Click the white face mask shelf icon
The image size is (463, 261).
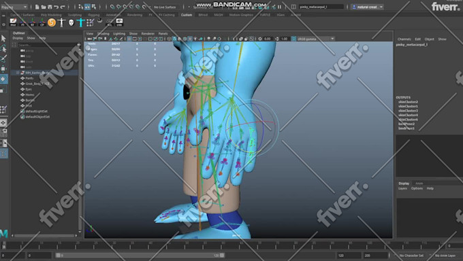[x=71, y=22]
